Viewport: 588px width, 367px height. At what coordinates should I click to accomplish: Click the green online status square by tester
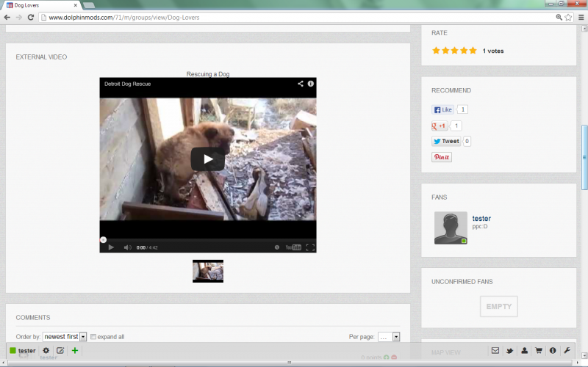pyautogui.click(x=12, y=351)
